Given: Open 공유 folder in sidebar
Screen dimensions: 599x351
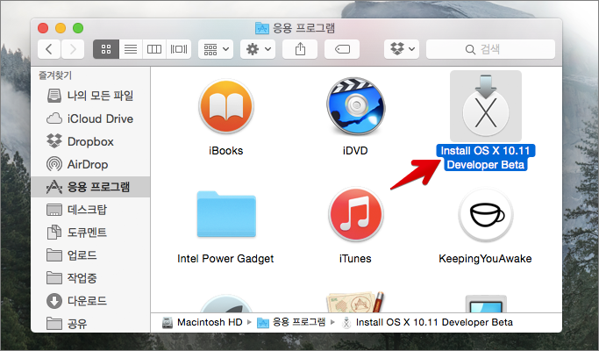Looking at the screenshot, I should pos(90,324).
